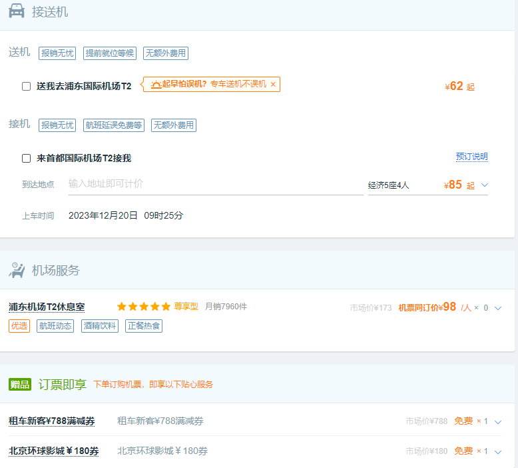Click the 尊享型 label

[x=186, y=307]
